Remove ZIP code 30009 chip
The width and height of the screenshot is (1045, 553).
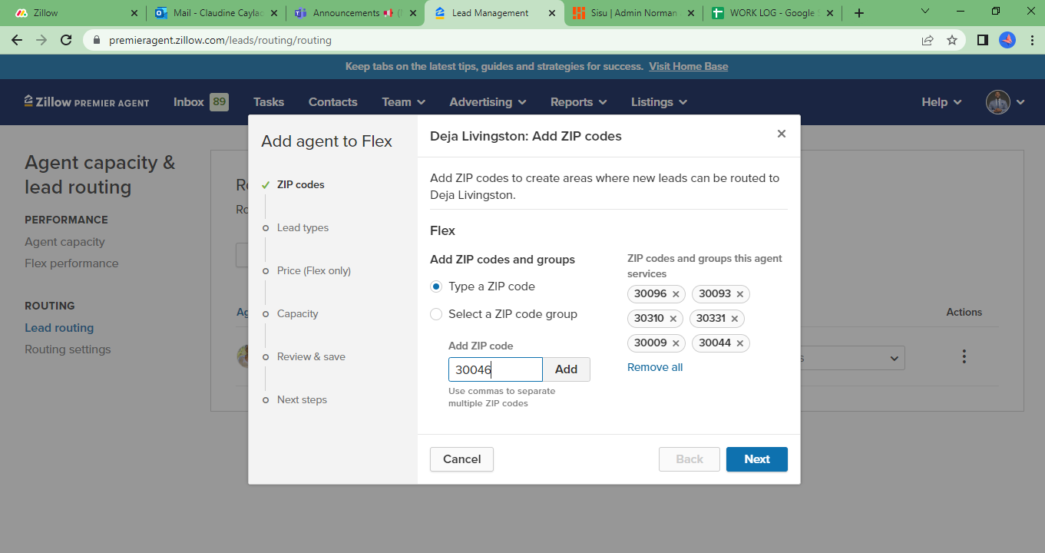(676, 343)
